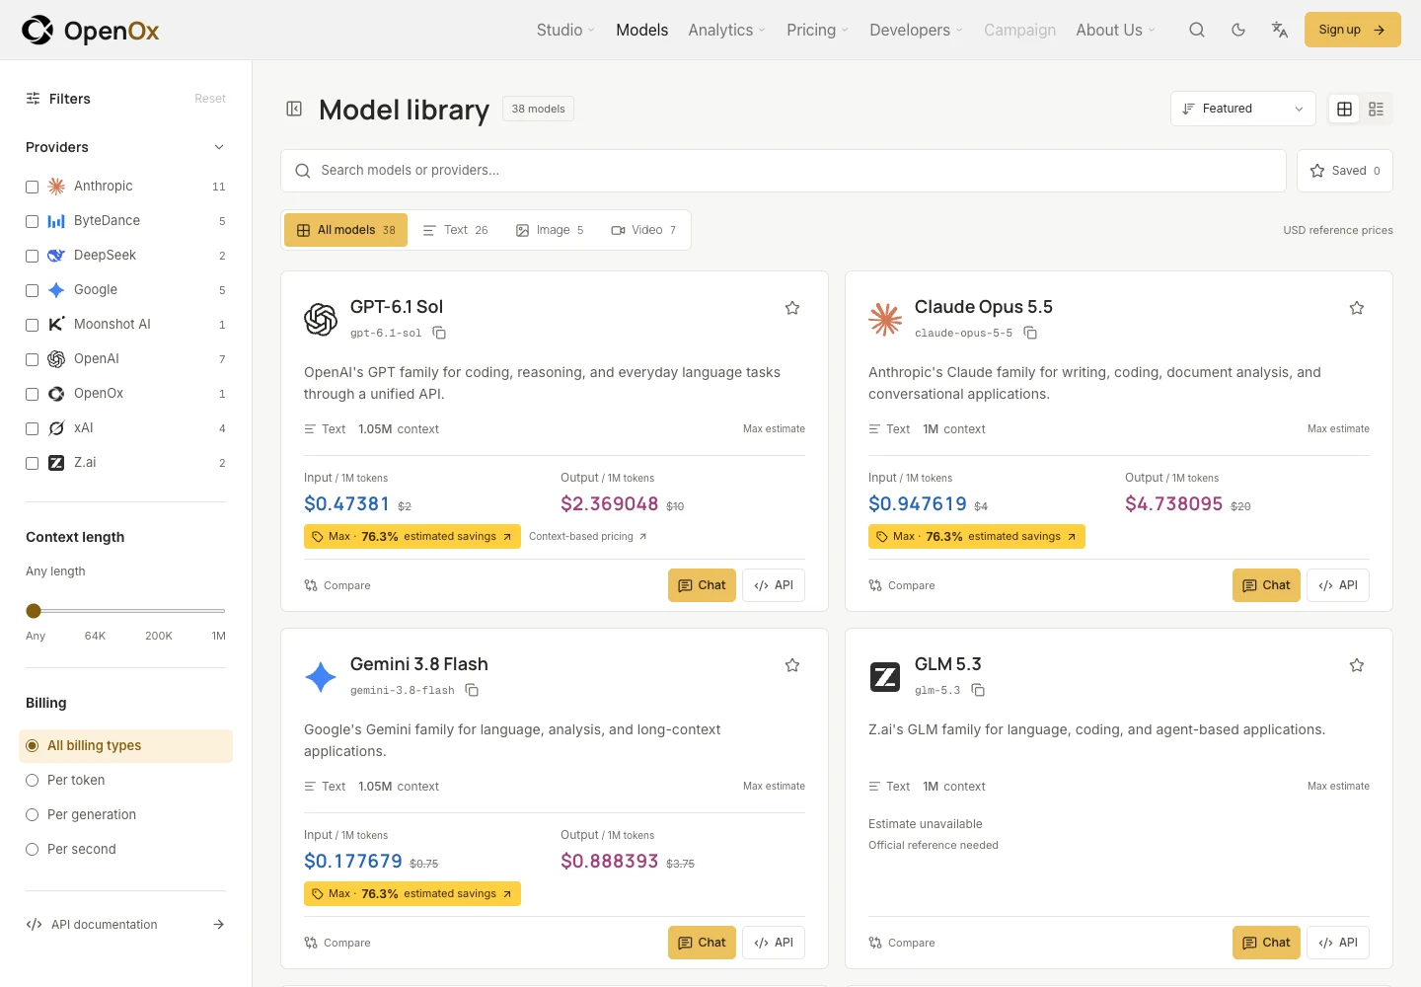The width and height of the screenshot is (1421, 987).
Task: Star the Claude Opus 5.5 model
Action: click(1356, 308)
